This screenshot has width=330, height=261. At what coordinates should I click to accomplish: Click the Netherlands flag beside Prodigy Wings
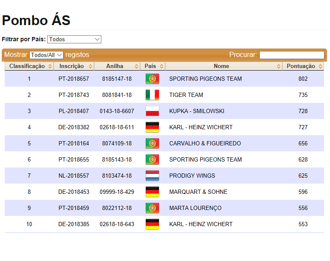point(152,176)
